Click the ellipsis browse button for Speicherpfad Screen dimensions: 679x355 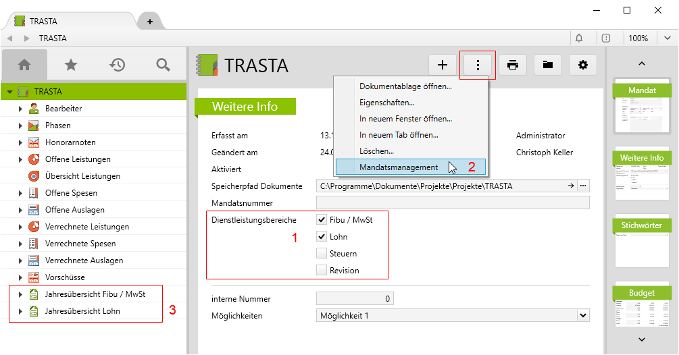(583, 186)
